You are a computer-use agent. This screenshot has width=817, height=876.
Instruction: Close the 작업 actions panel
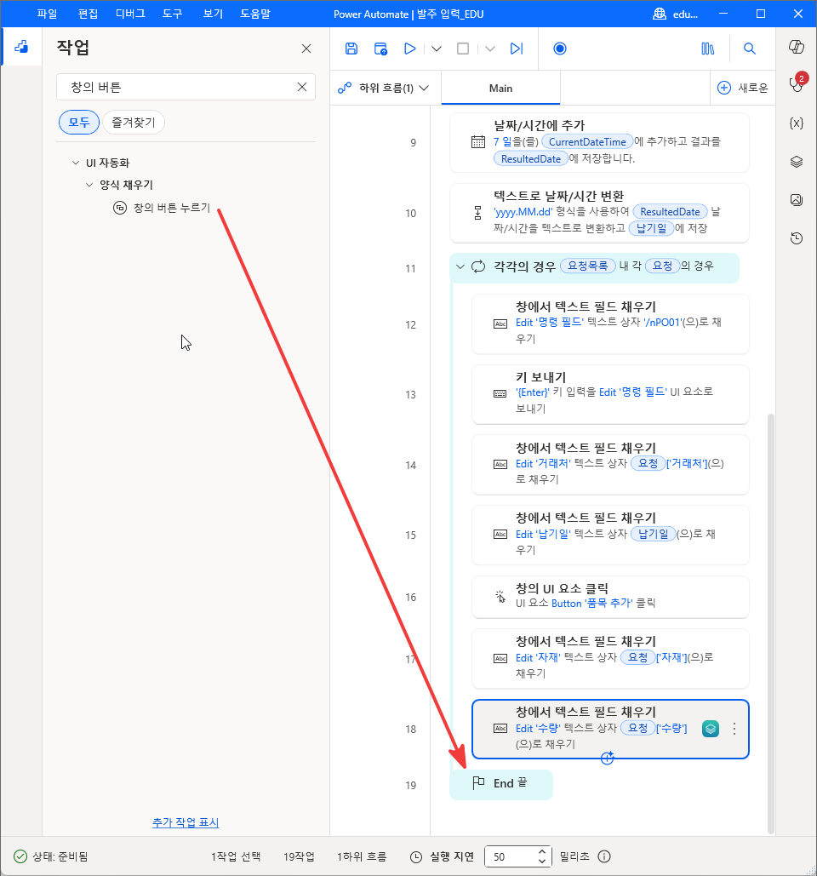coord(306,49)
